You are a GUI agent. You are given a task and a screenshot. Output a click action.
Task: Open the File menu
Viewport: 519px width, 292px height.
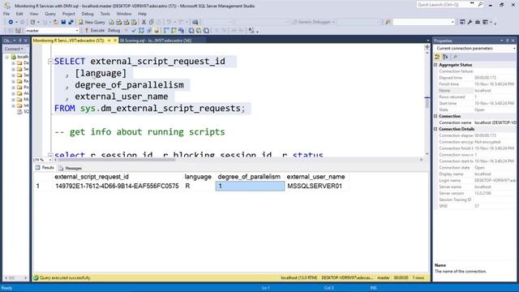coord(6,14)
